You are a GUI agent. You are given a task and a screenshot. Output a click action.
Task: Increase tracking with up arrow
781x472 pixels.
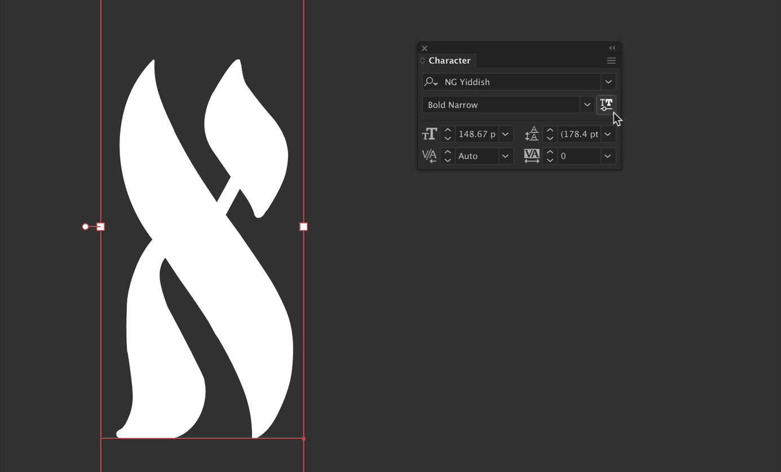click(x=550, y=152)
